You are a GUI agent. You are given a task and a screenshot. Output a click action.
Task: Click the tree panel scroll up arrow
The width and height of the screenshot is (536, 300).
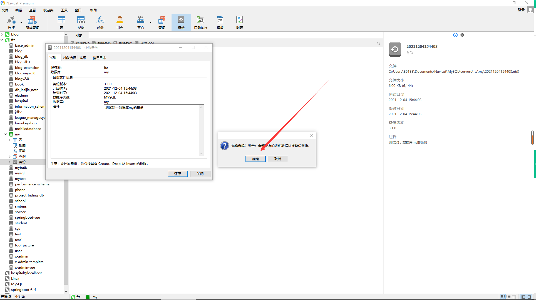(66, 34)
